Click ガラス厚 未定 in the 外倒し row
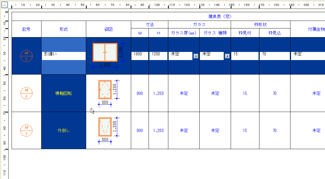325x179 pixels. click(184, 131)
